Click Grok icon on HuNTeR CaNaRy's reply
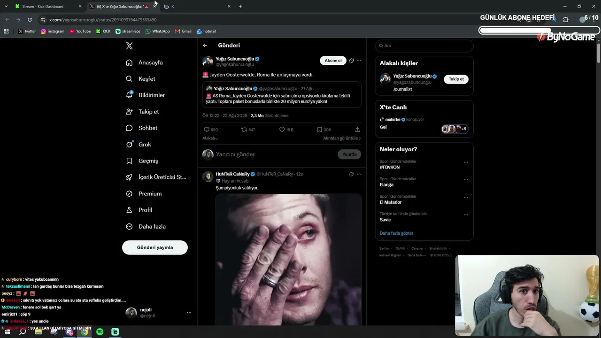601x338 pixels. click(351, 174)
